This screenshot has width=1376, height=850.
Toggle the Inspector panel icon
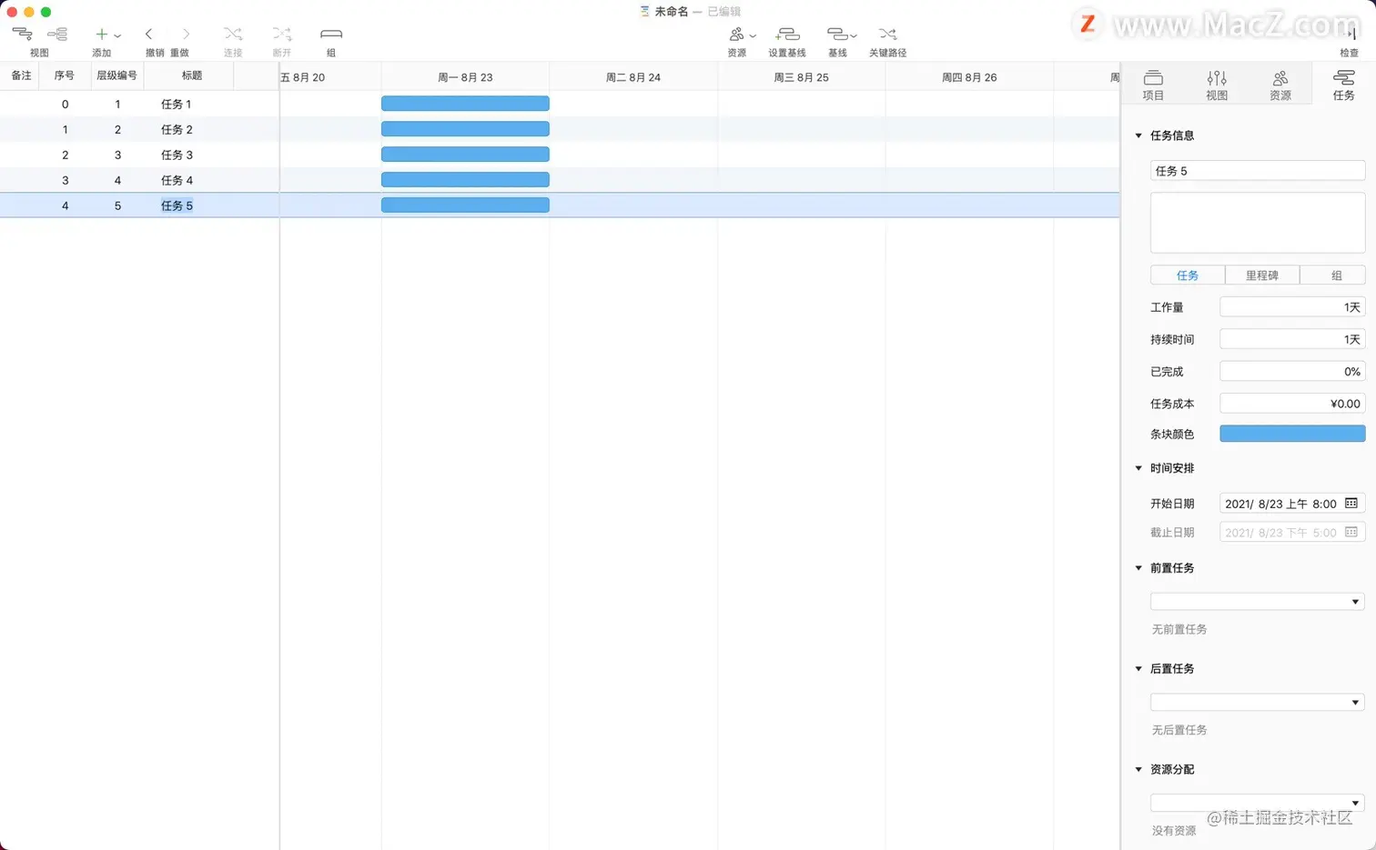1351,34
